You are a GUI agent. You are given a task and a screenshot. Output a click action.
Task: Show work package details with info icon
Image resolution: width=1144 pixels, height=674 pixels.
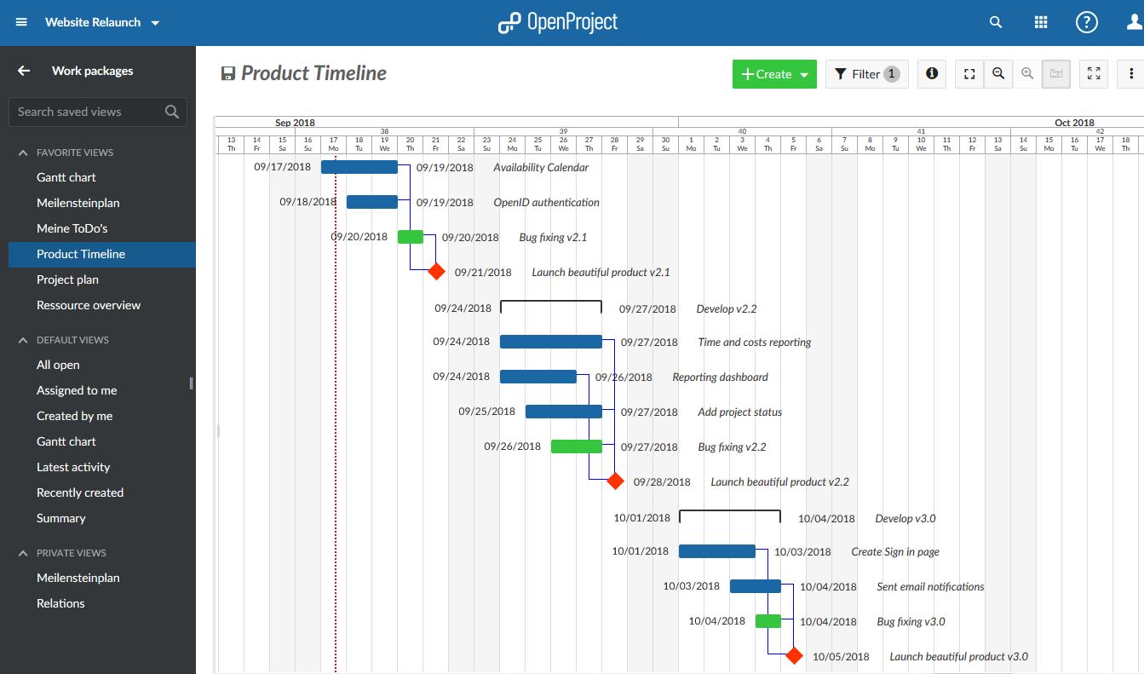[x=931, y=74]
